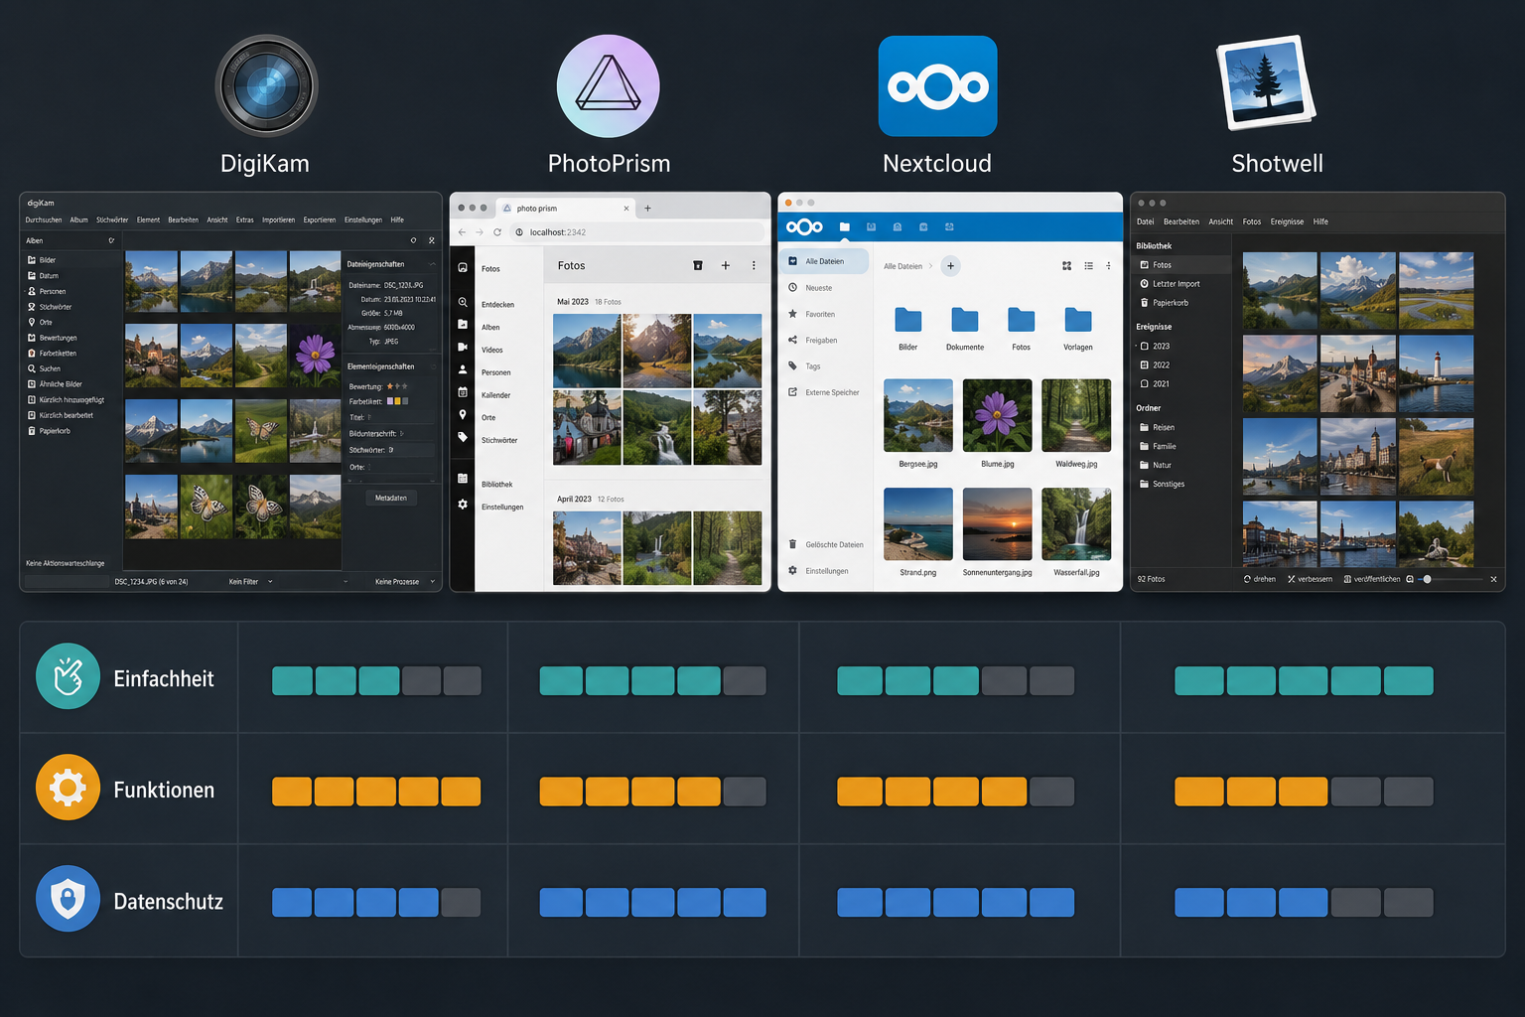
Task: Select Natur folder in Shotwell
Action: point(1156,465)
